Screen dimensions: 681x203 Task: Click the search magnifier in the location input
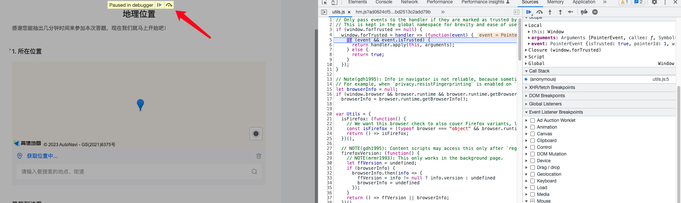[x=254, y=172]
